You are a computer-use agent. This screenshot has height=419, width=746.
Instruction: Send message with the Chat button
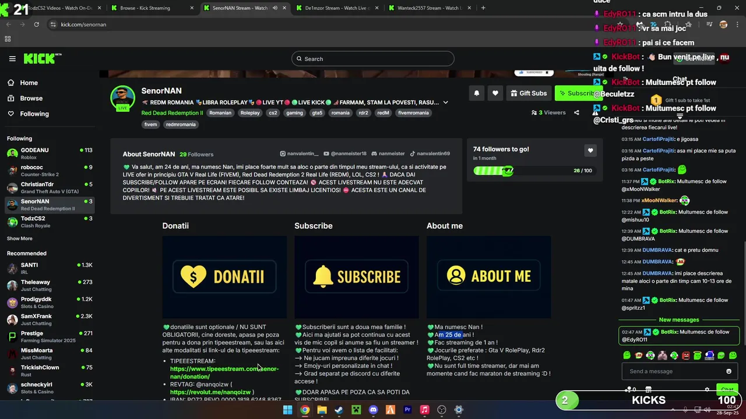(727, 389)
